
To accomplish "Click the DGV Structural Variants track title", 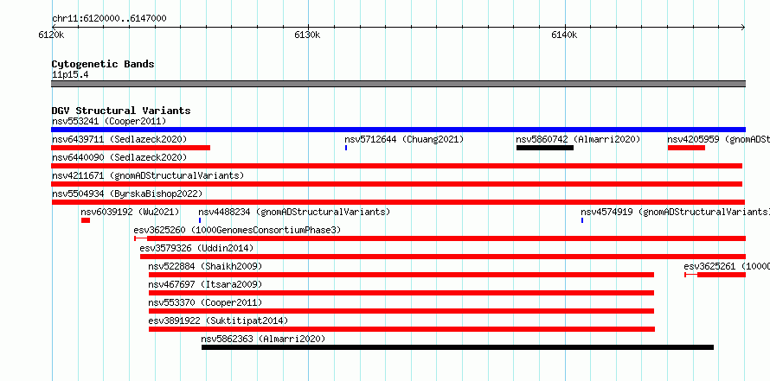I will 121,111.
